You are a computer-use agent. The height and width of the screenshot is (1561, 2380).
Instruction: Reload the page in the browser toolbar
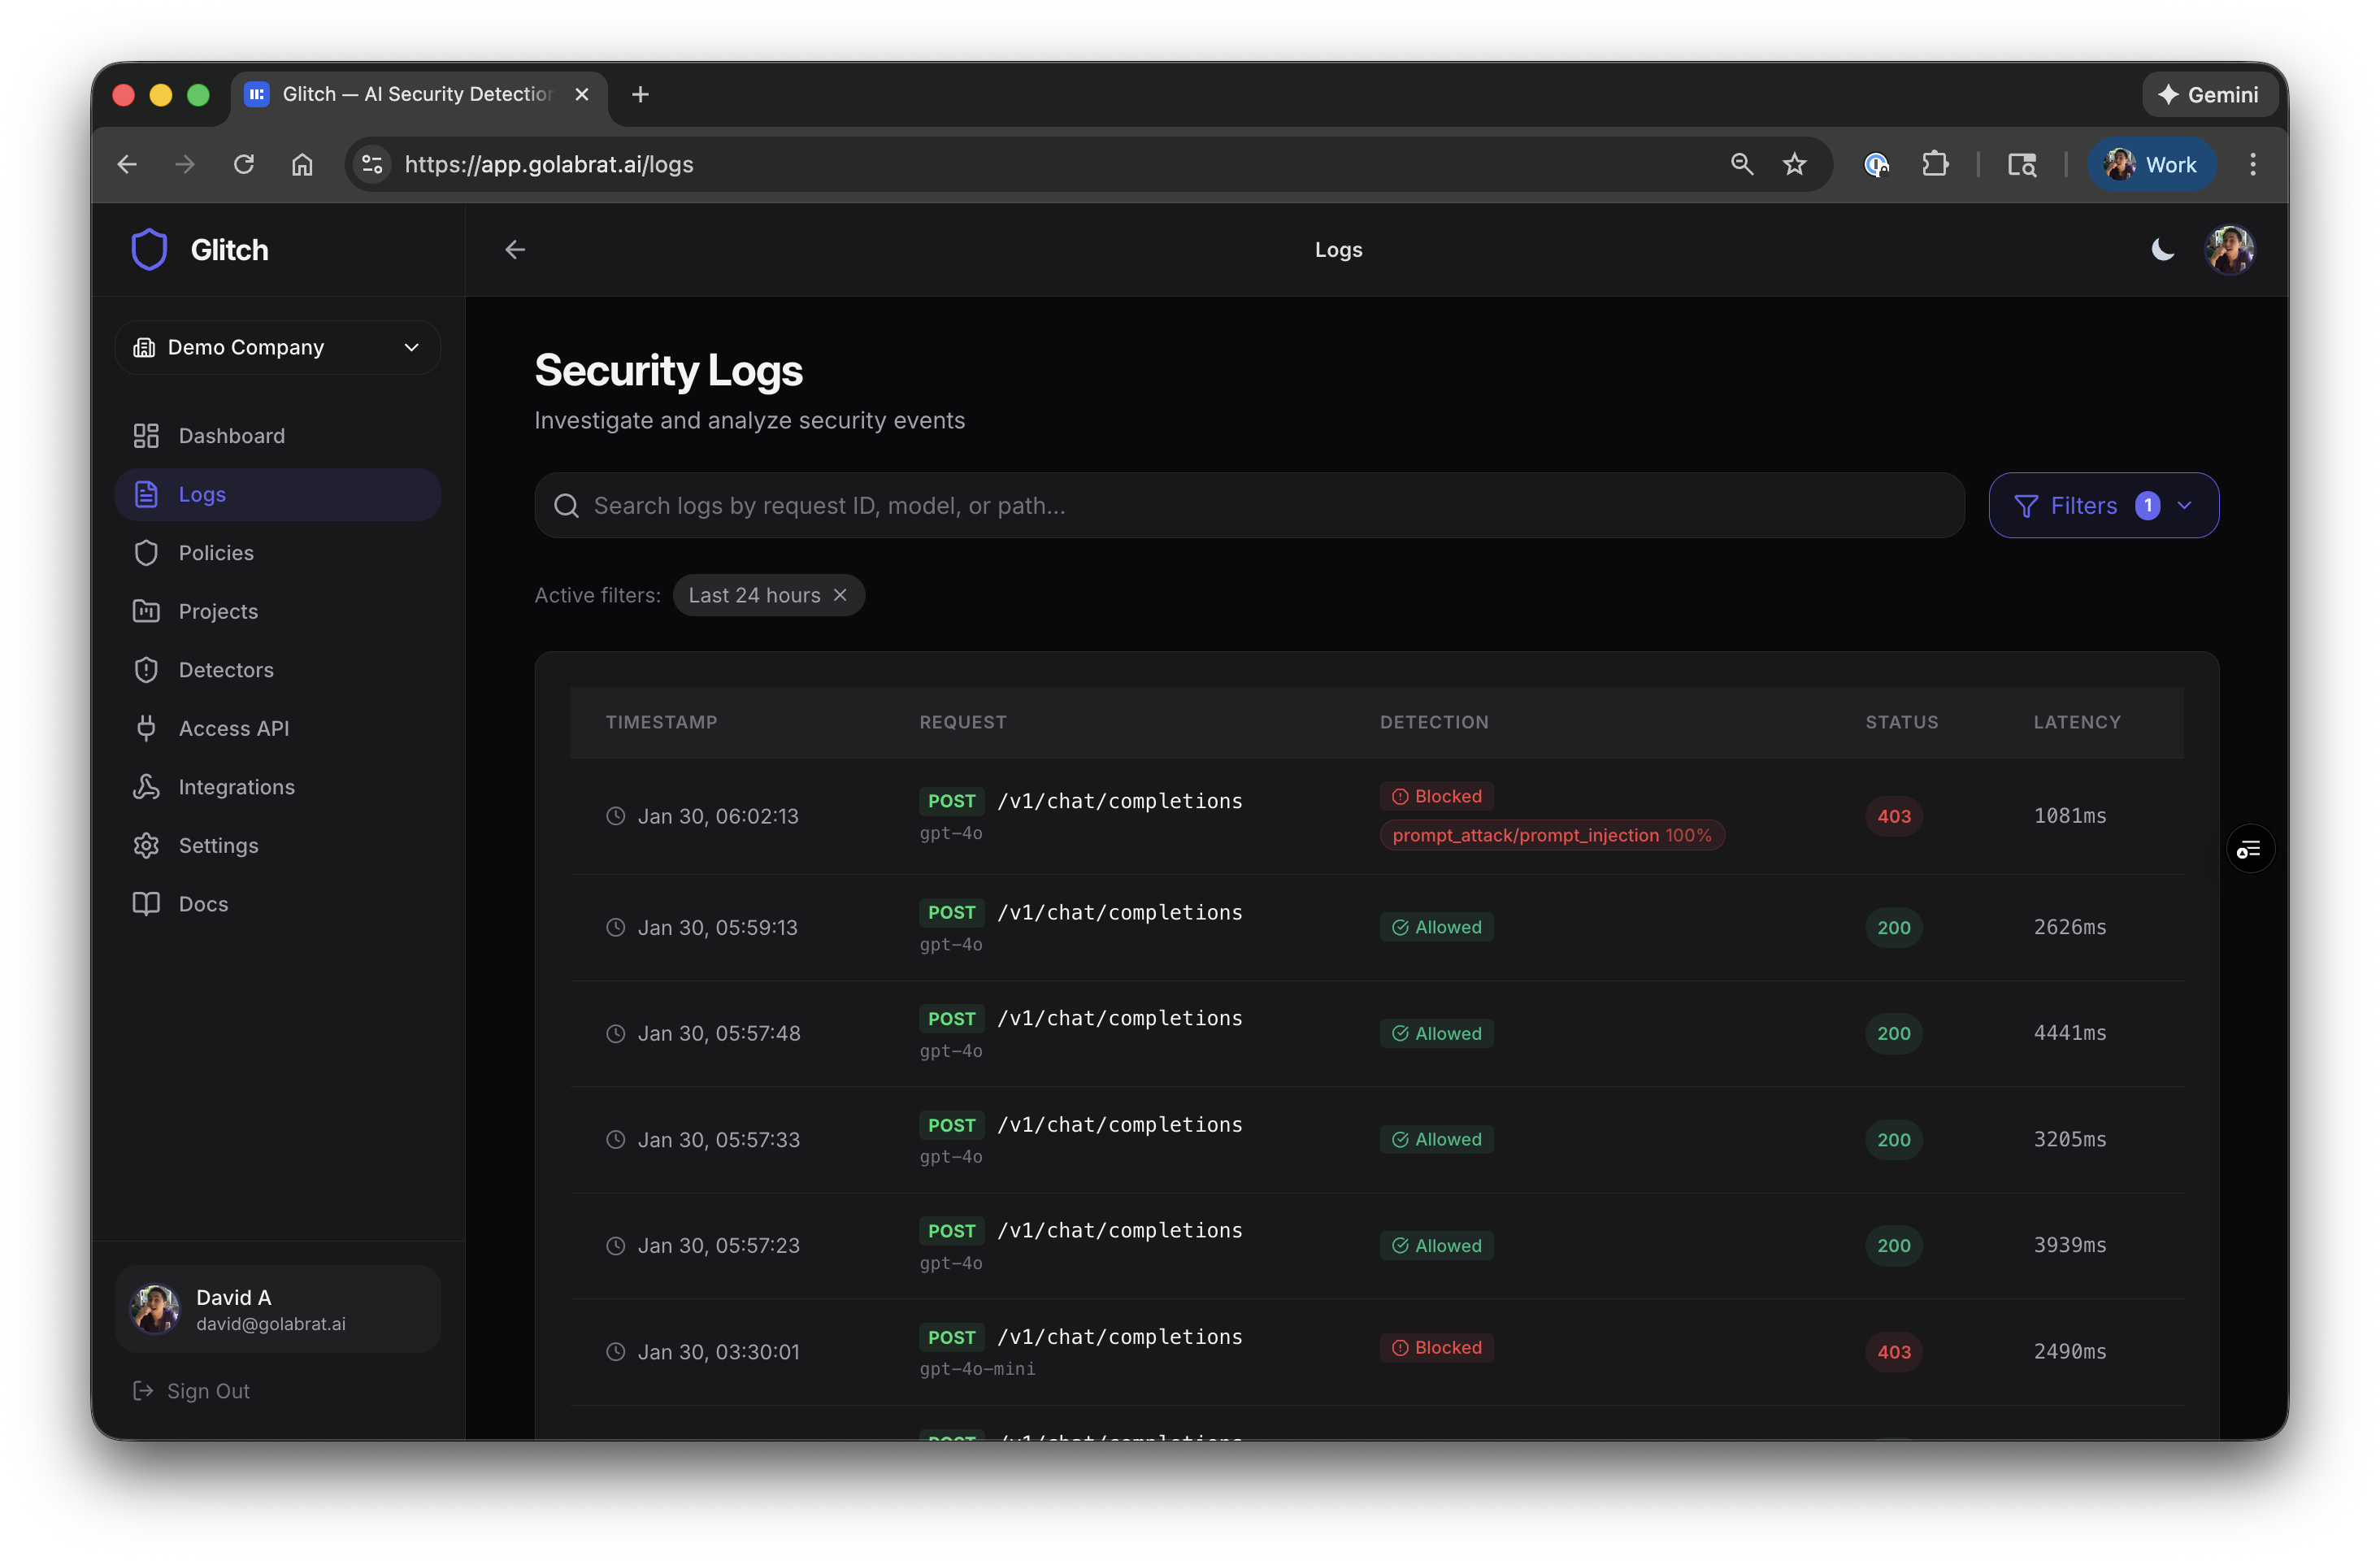coord(243,164)
